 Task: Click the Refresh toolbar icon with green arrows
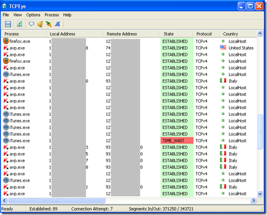click(x=20, y=24)
